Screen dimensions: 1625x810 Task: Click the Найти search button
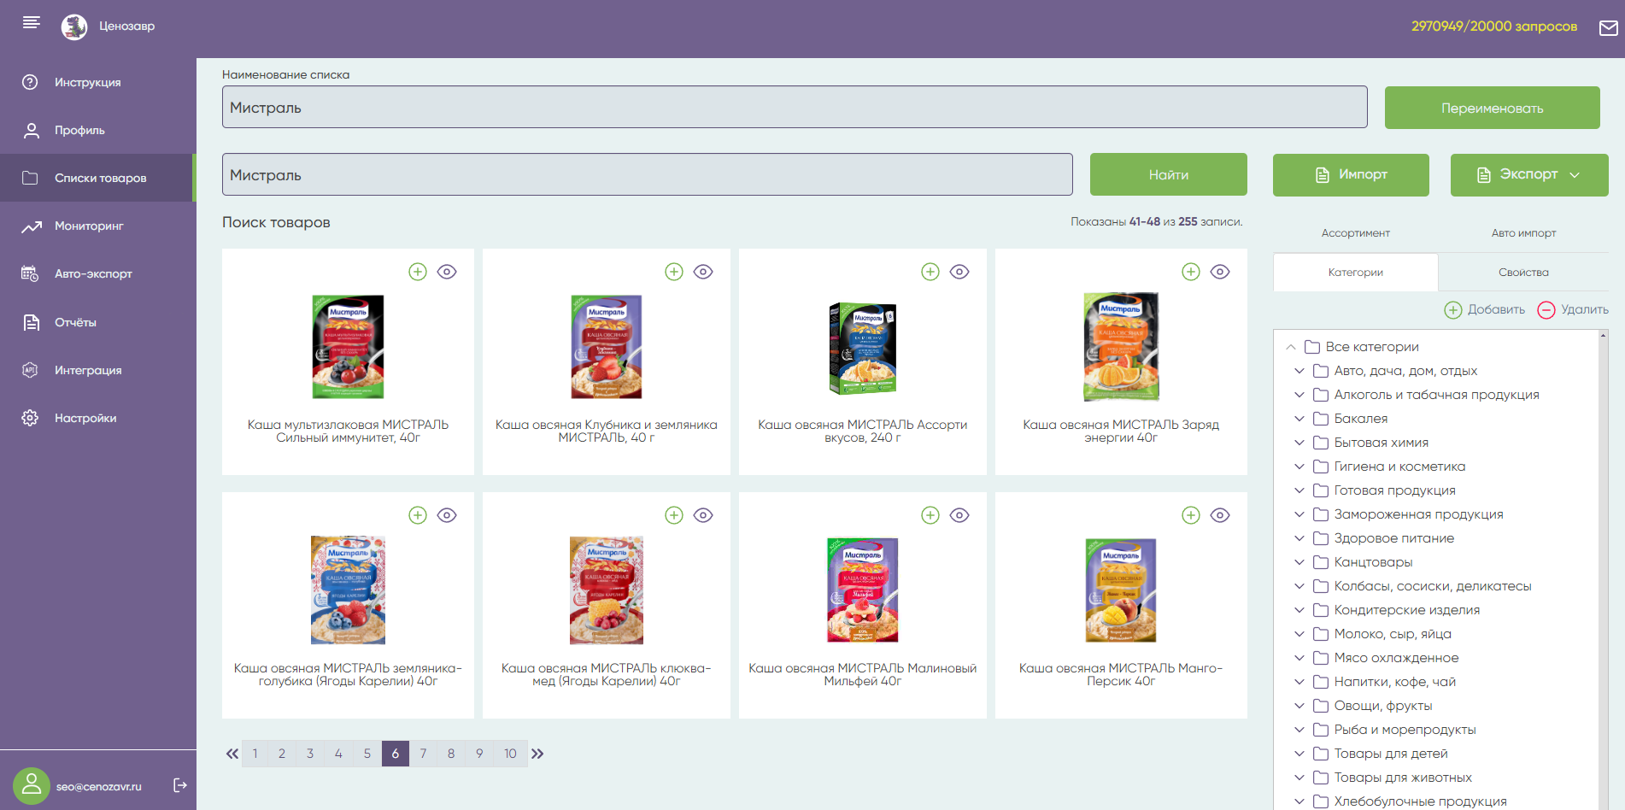point(1168,174)
